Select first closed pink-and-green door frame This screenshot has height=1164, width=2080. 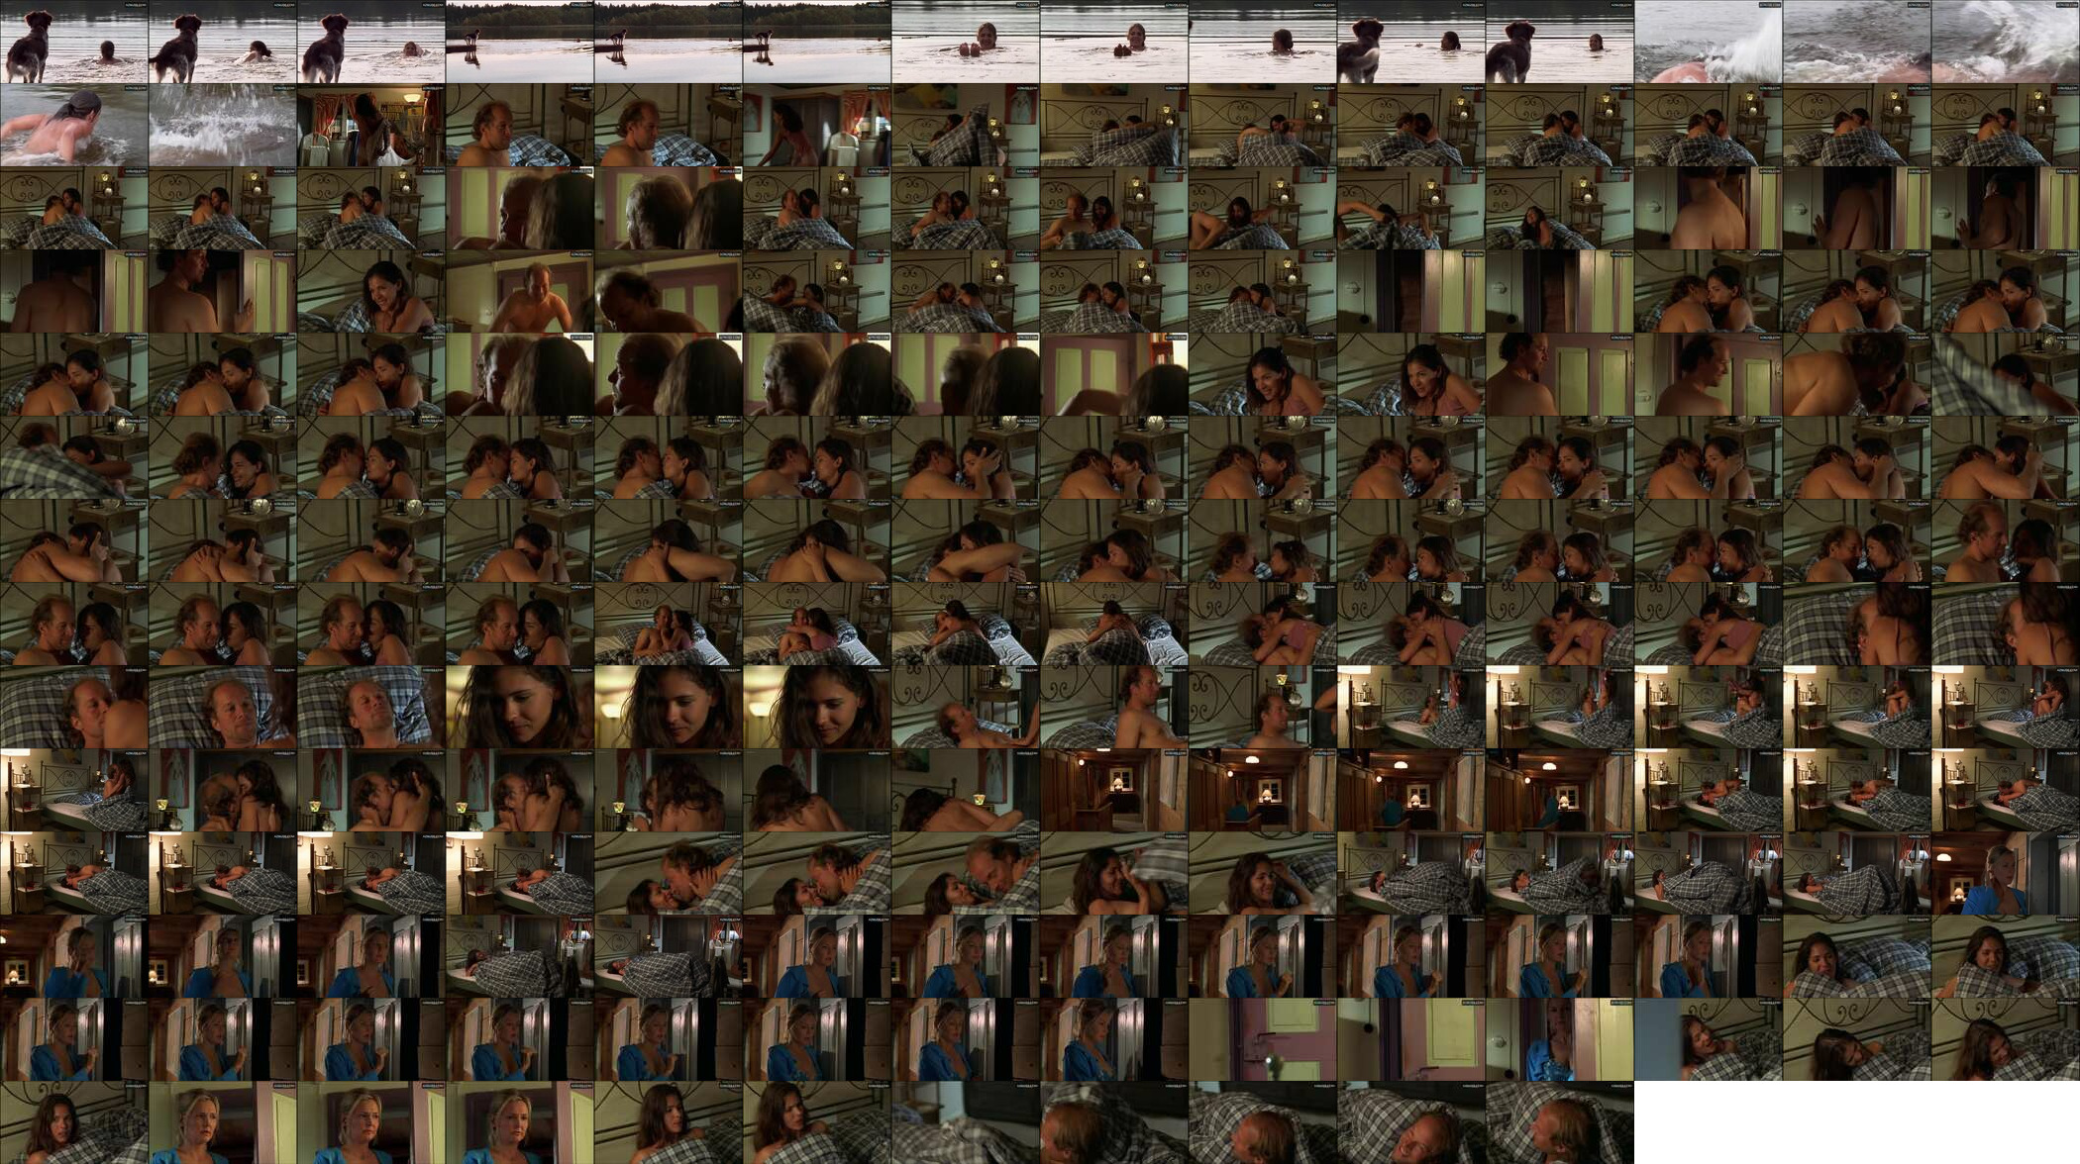click(x=1263, y=1039)
